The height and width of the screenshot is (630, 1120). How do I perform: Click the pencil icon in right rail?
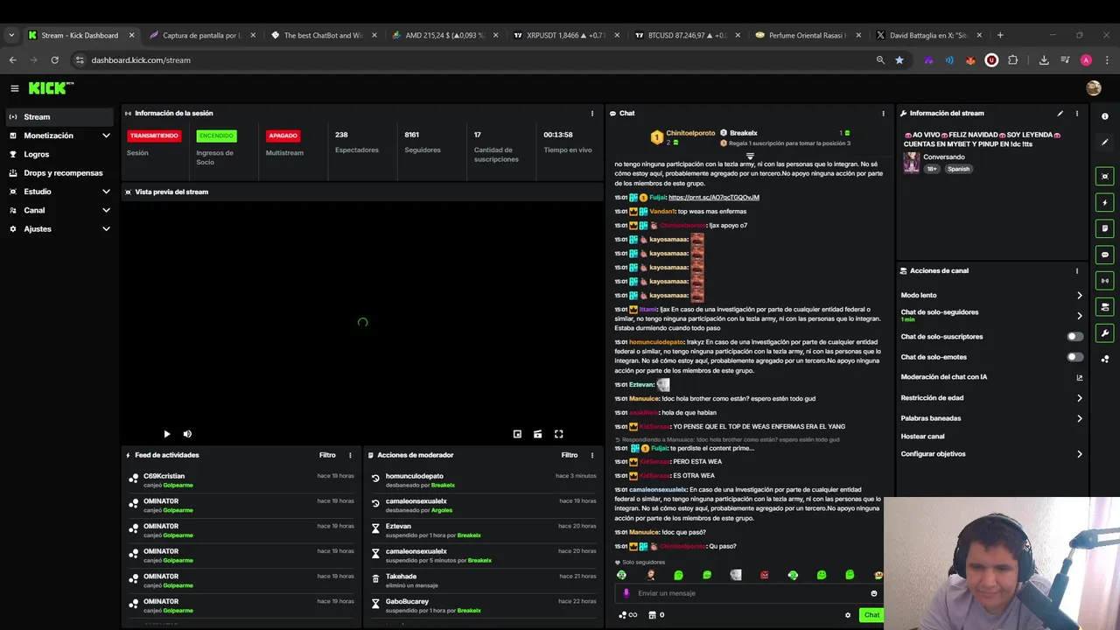click(1105, 142)
